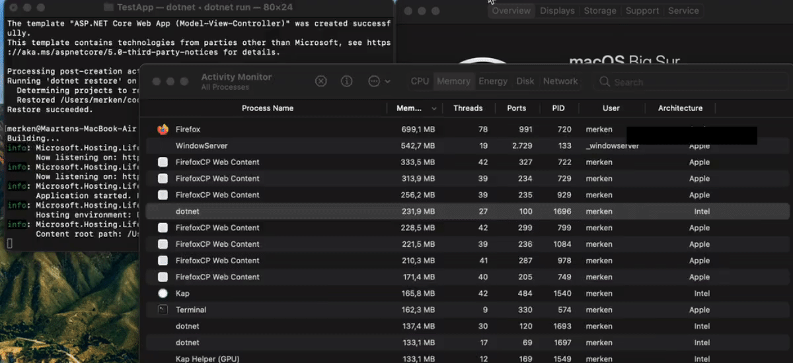The height and width of the screenshot is (363, 793).
Task: Click the 'Restore succeeded.' line in Terminal
Action: (50, 110)
